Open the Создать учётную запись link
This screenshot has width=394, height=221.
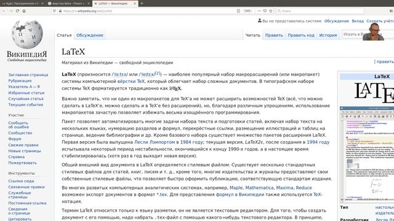[380, 21]
